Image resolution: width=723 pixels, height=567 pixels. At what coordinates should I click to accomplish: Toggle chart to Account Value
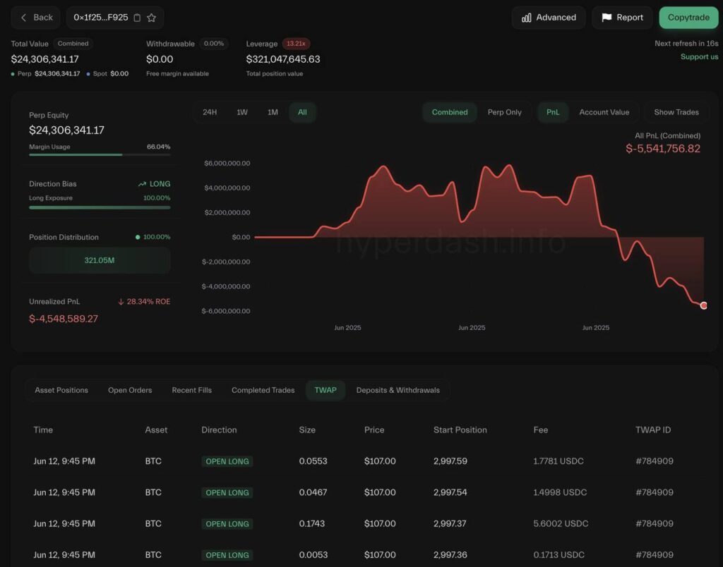(x=604, y=112)
